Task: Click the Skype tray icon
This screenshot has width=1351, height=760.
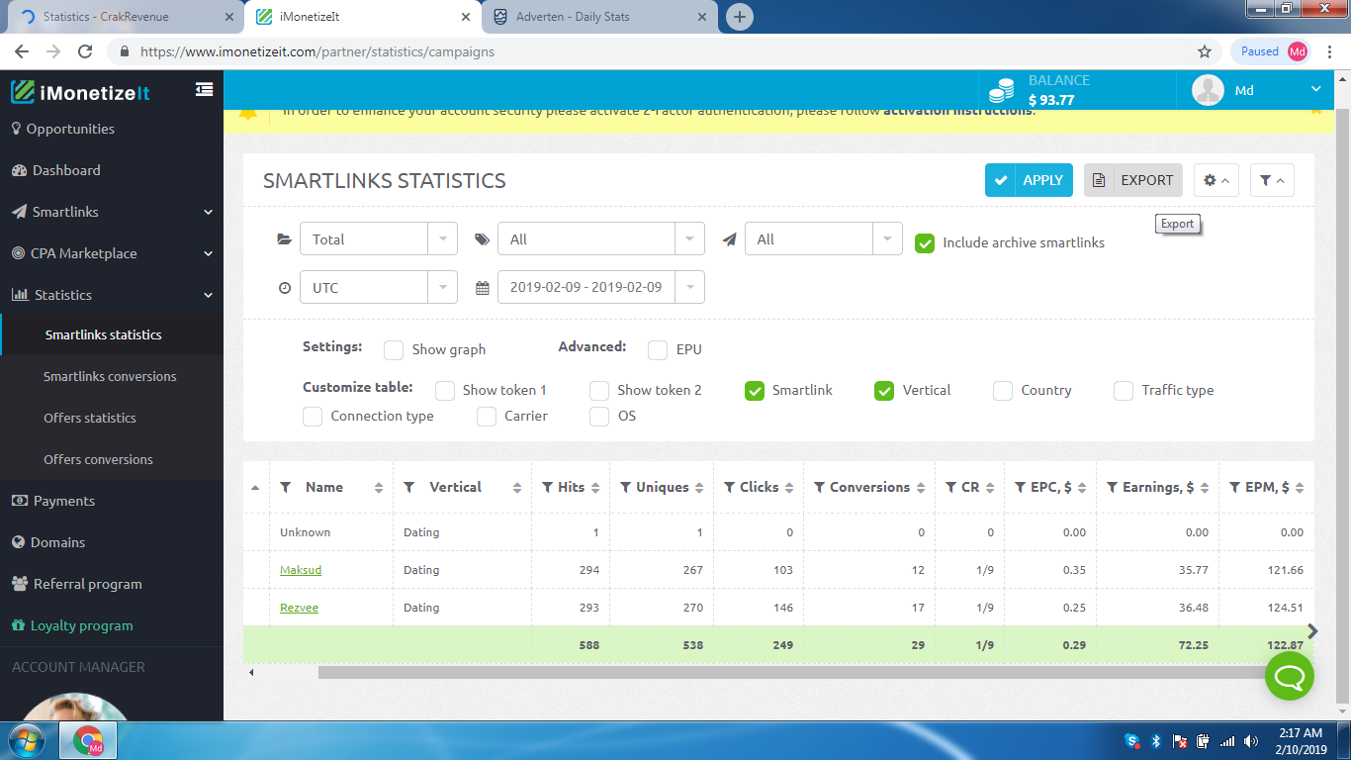Action: tap(1131, 740)
